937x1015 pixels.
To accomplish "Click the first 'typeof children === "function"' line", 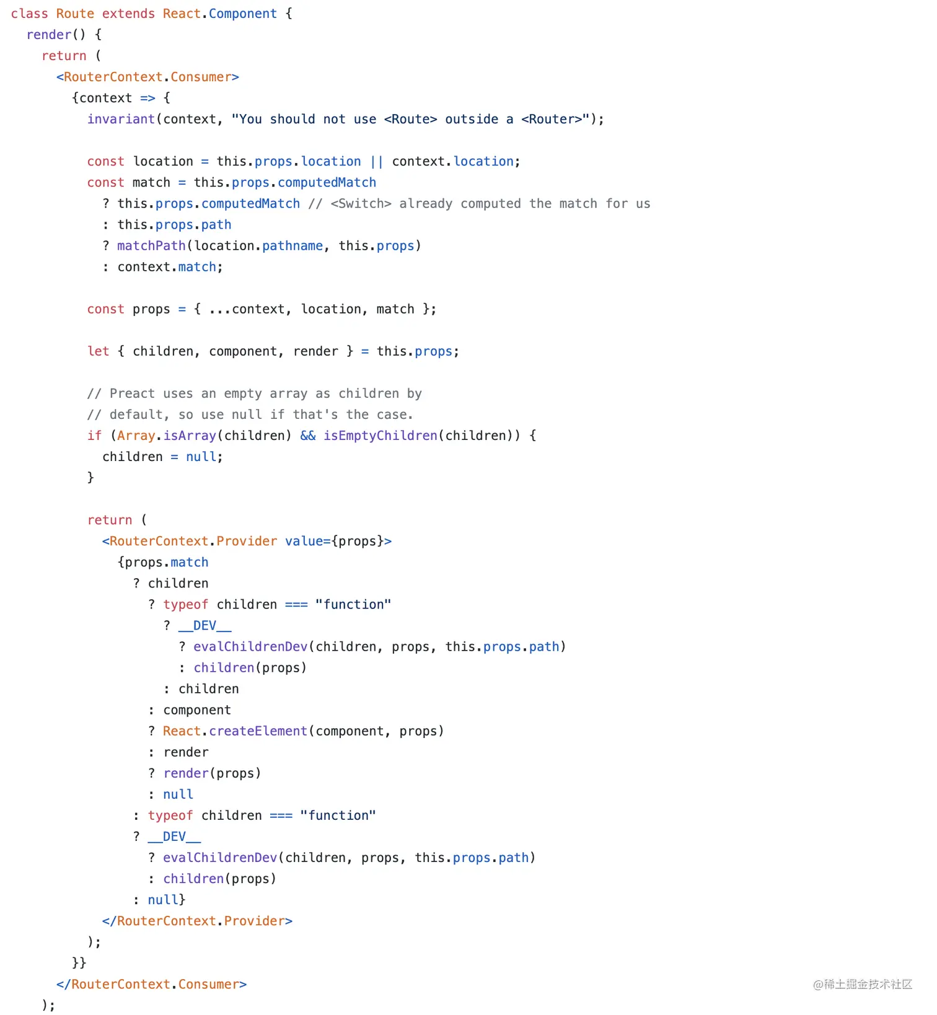I will pyautogui.click(x=270, y=604).
